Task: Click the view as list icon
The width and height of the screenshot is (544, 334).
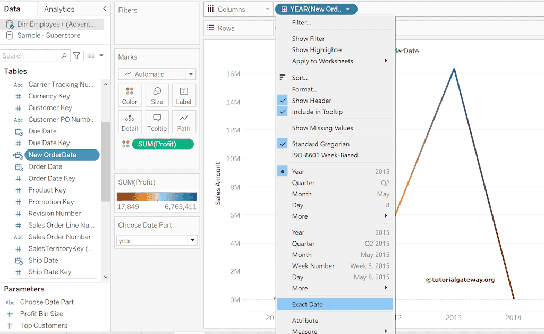Action: coord(91,55)
